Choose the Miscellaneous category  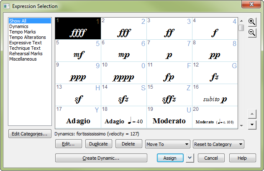[30, 59]
